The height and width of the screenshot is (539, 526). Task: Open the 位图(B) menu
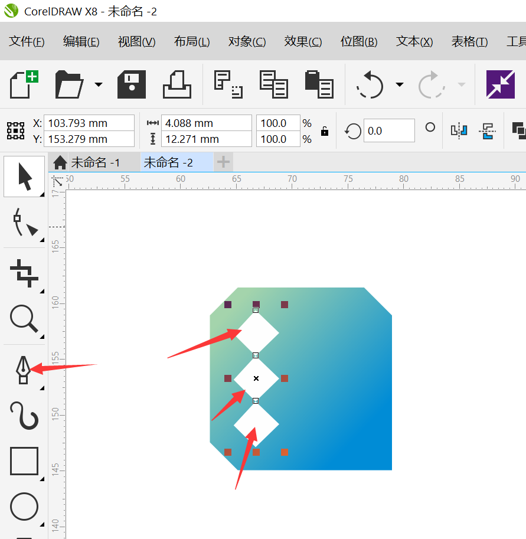click(x=358, y=41)
